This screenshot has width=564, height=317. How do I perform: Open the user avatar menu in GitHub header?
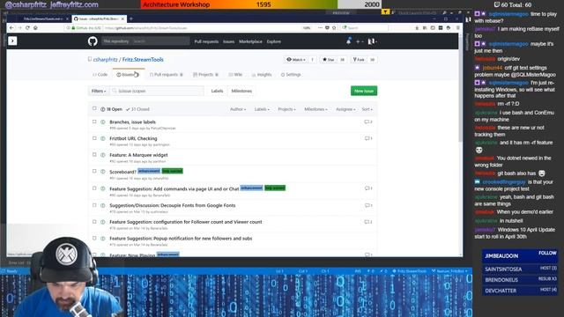(x=372, y=41)
